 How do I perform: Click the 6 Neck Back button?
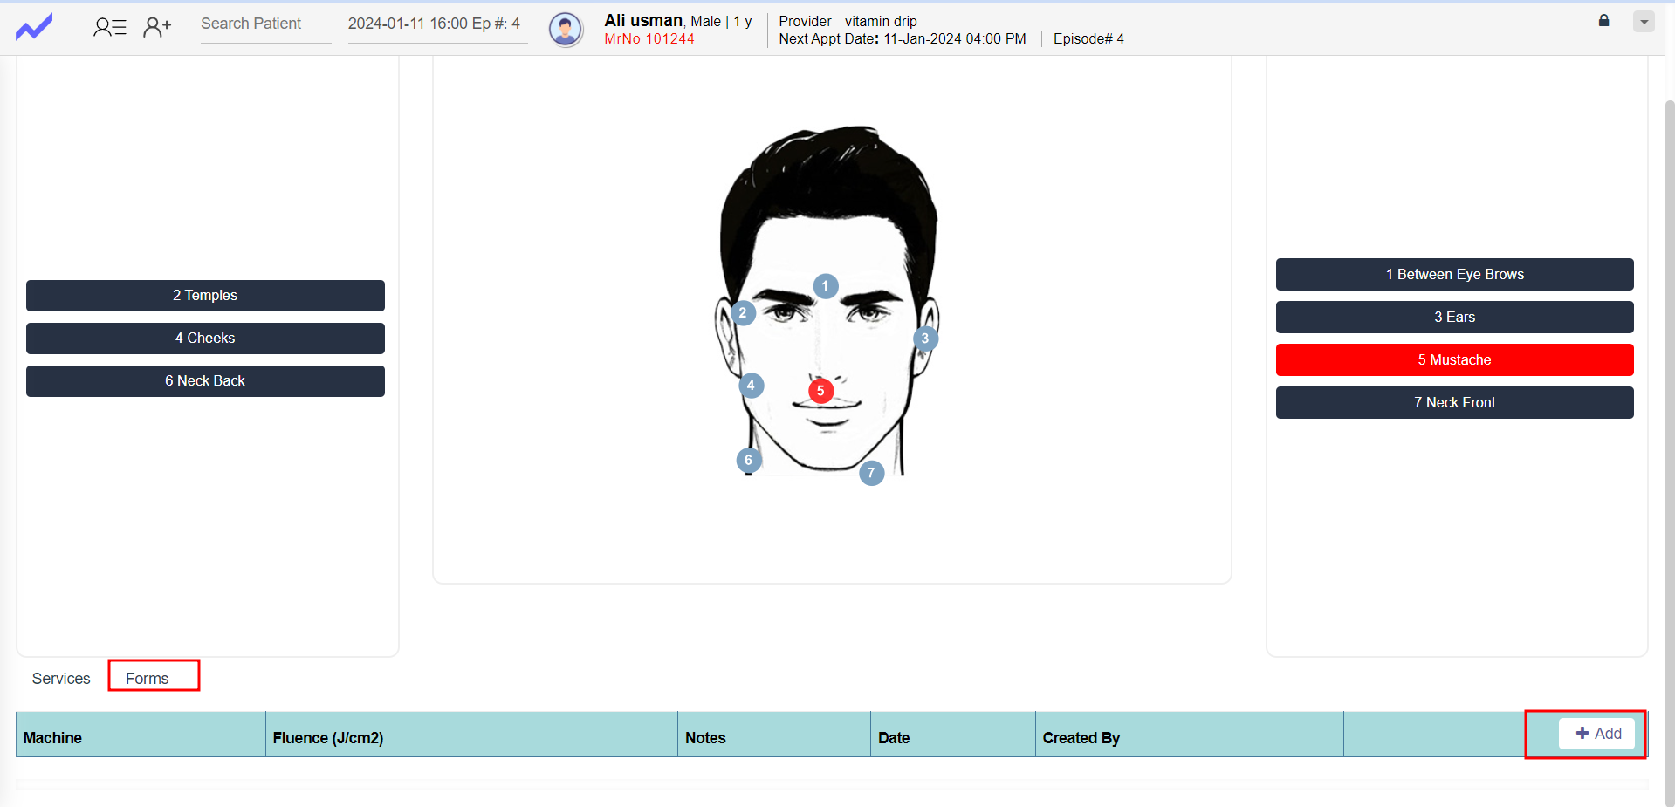[x=205, y=381]
